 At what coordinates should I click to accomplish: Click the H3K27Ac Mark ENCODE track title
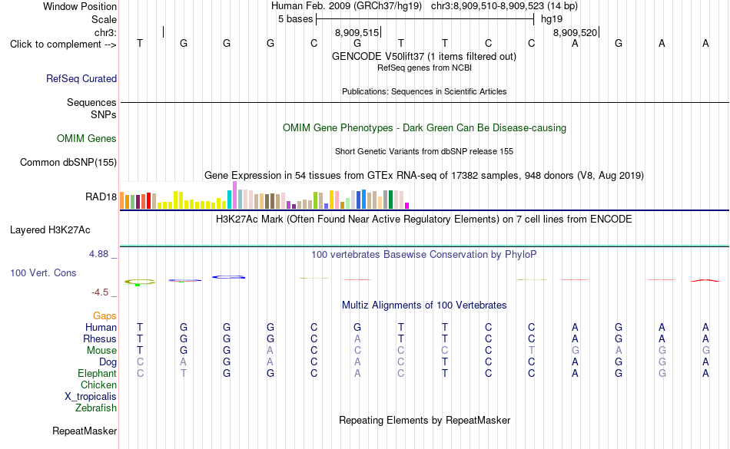coord(424,219)
